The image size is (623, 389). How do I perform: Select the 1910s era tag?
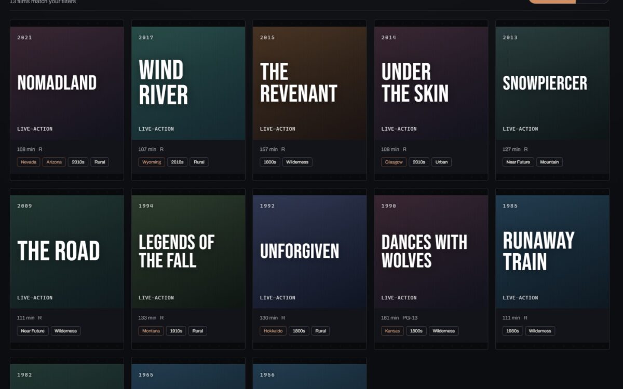point(176,331)
